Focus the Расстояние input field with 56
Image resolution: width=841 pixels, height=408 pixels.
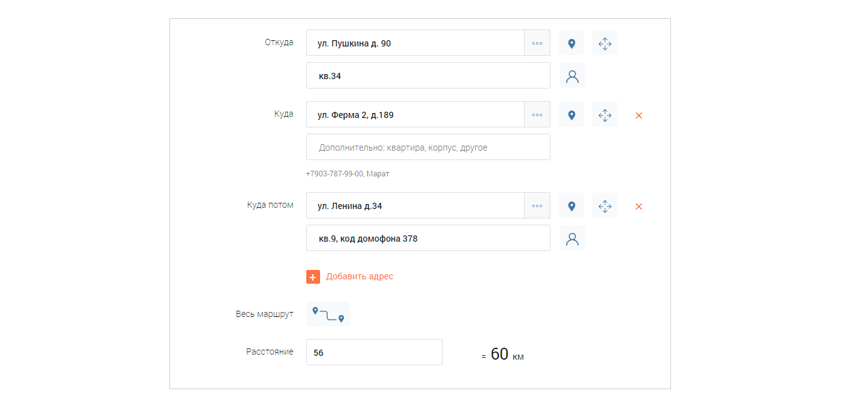point(374,353)
